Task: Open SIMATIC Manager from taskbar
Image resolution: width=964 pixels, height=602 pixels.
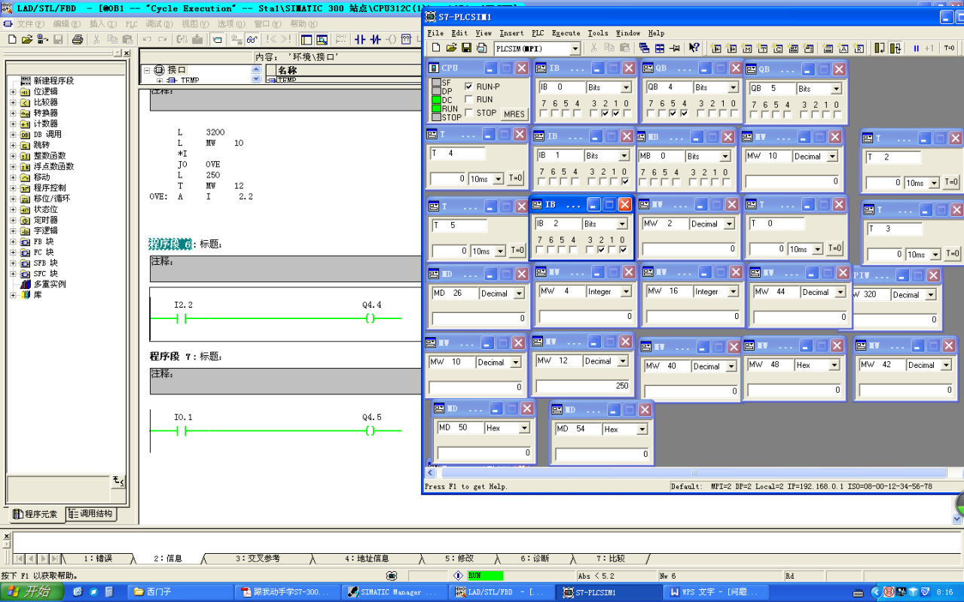Action: (x=395, y=592)
